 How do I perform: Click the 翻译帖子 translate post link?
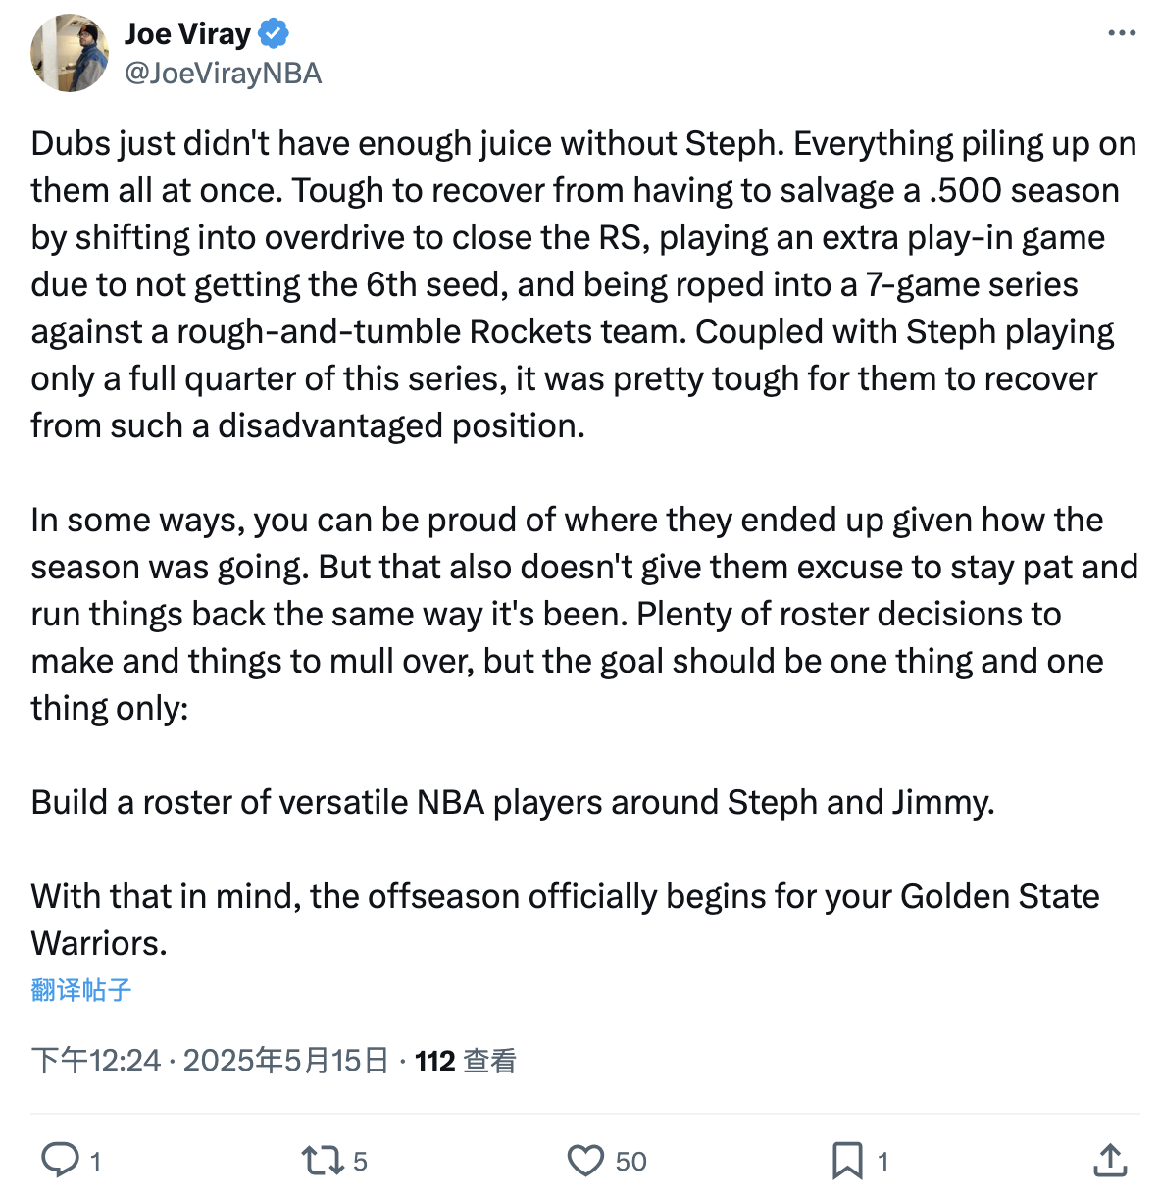(x=81, y=990)
